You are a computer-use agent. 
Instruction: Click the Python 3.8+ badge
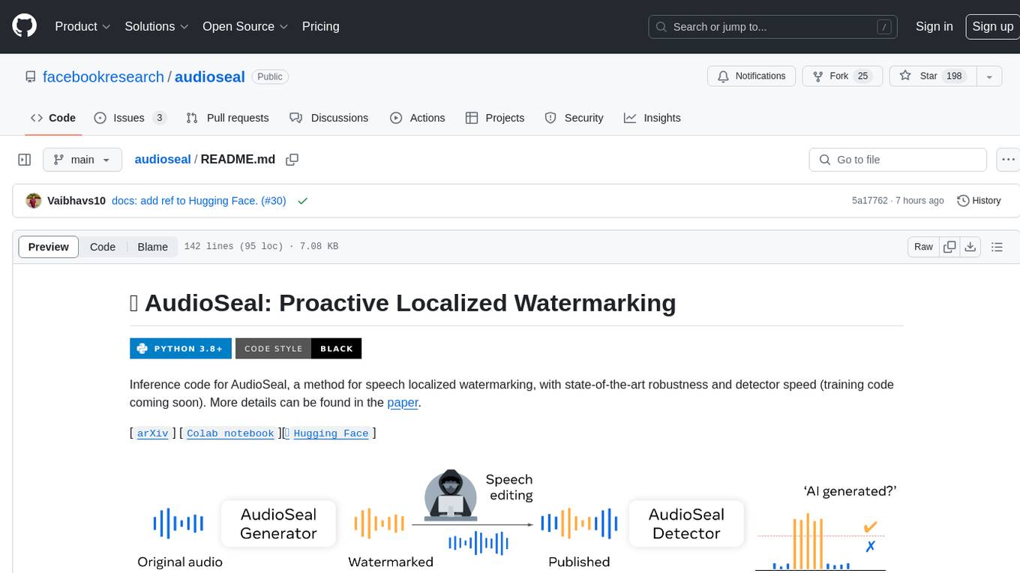[181, 348]
